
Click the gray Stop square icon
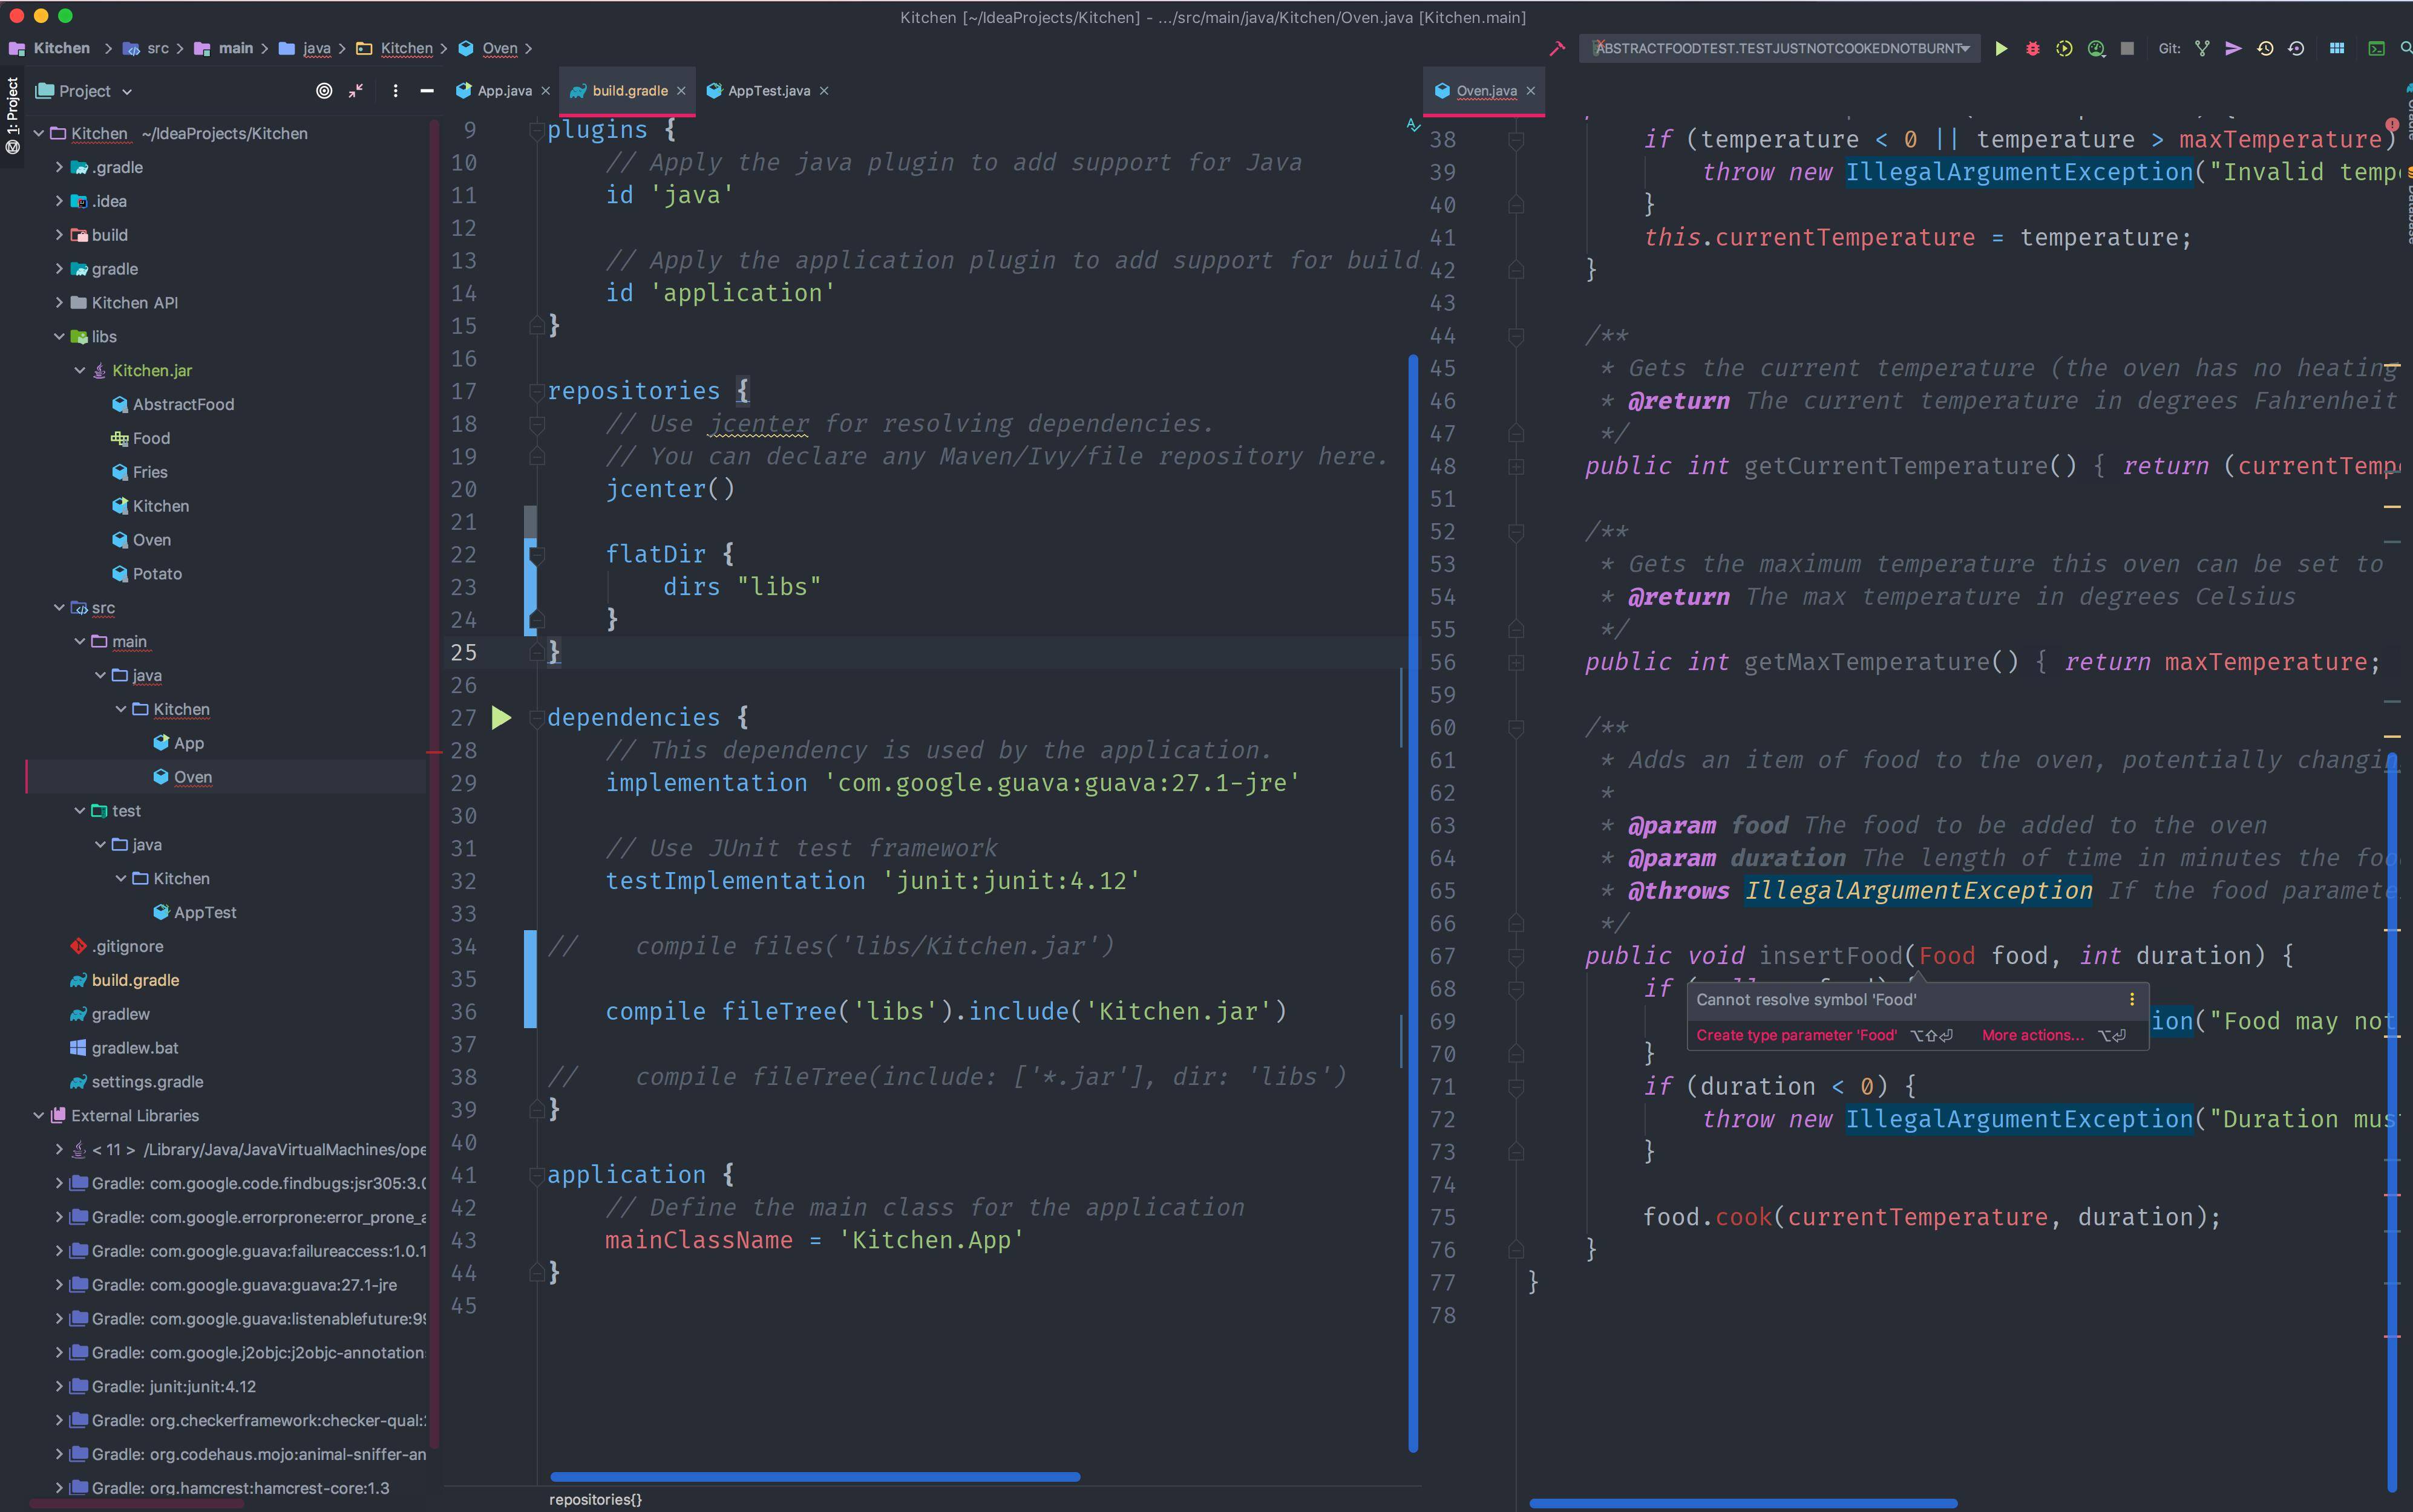coord(2128,48)
